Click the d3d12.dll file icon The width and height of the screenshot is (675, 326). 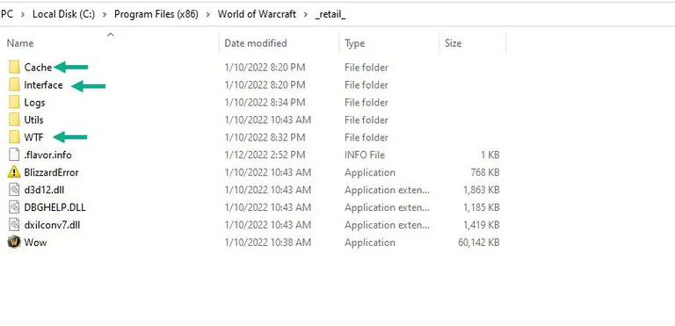pyautogui.click(x=14, y=190)
